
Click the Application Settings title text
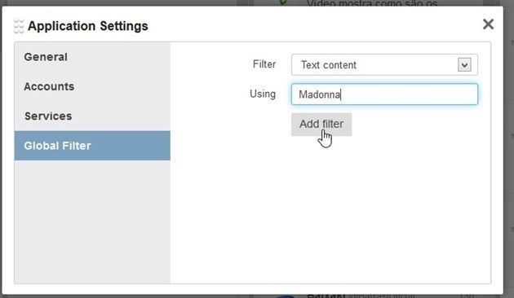tap(88, 26)
